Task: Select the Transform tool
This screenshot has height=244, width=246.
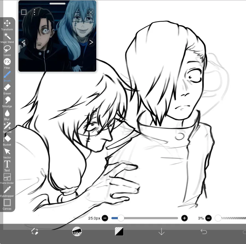Action: pyautogui.click(x=7, y=25)
